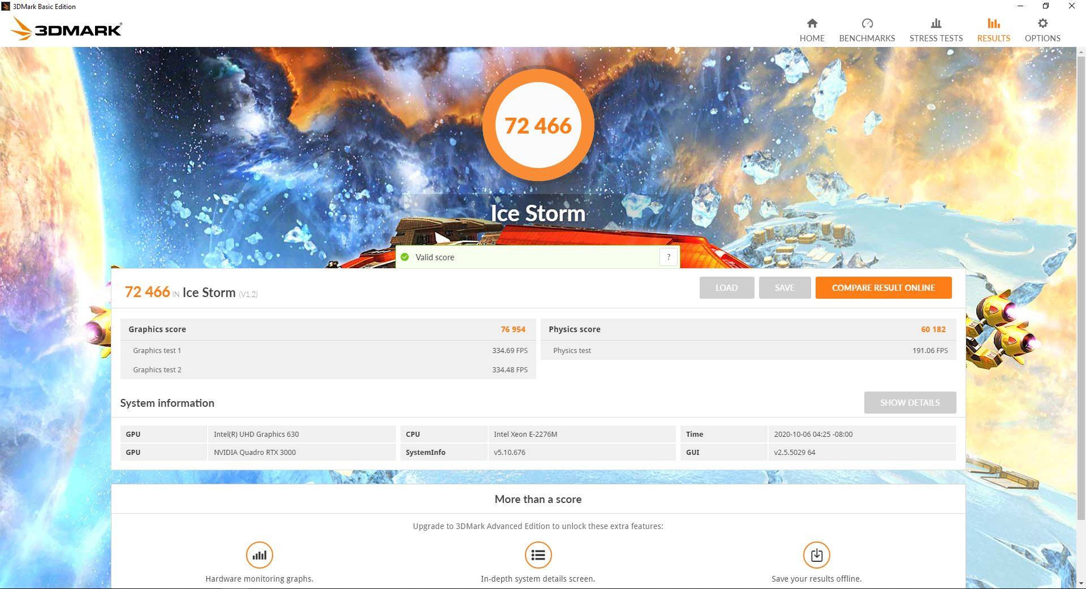The width and height of the screenshot is (1086, 589).
Task: Click the SAVE button
Action: click(x=785, y=287)
